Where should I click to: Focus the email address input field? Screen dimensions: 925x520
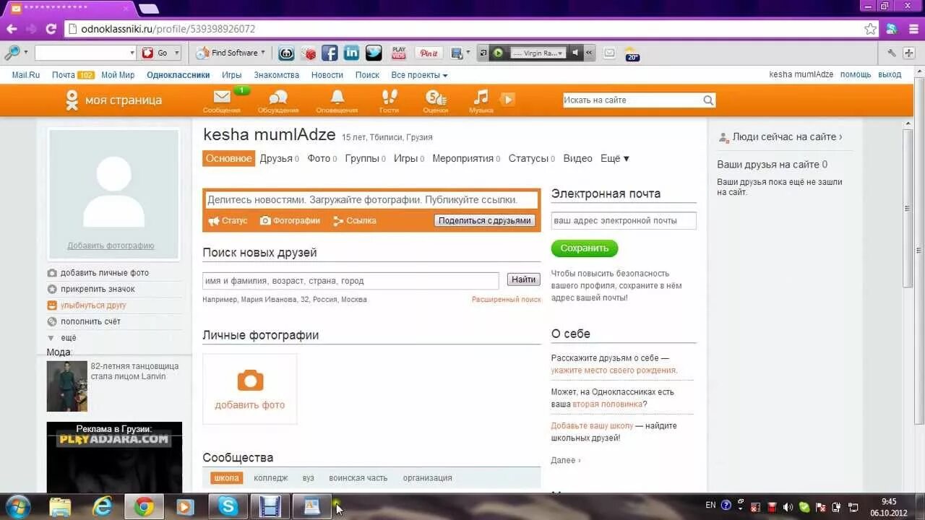point(624,220)
